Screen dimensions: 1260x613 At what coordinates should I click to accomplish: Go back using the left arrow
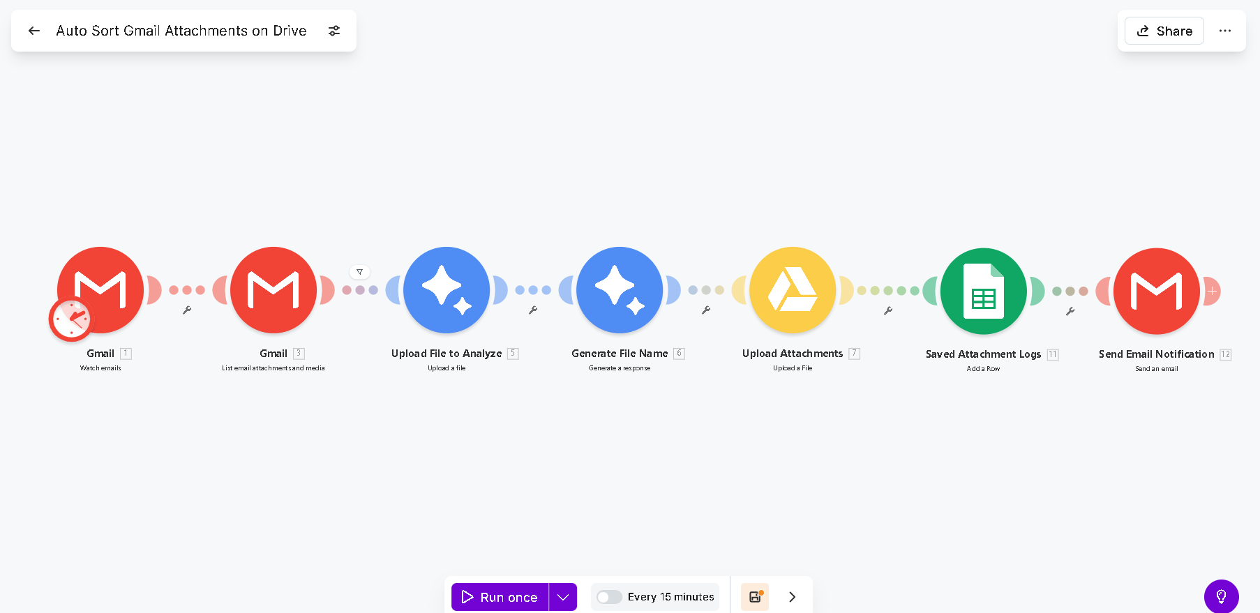coord(34,31)
